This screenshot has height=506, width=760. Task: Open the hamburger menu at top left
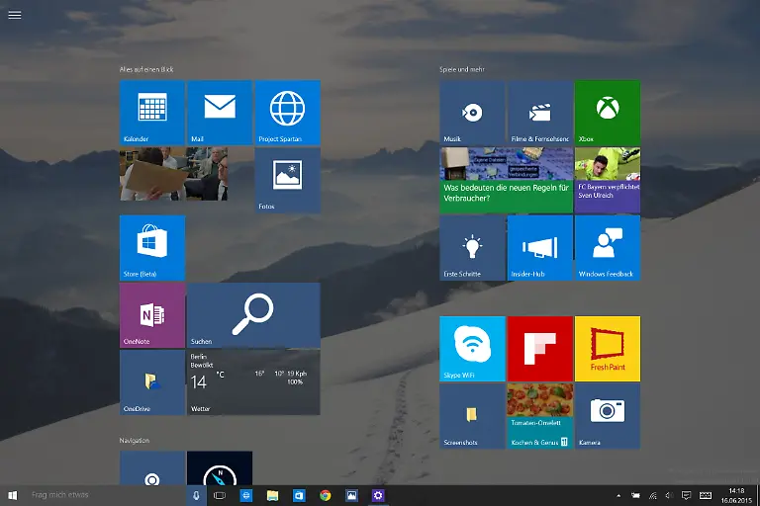14,15
